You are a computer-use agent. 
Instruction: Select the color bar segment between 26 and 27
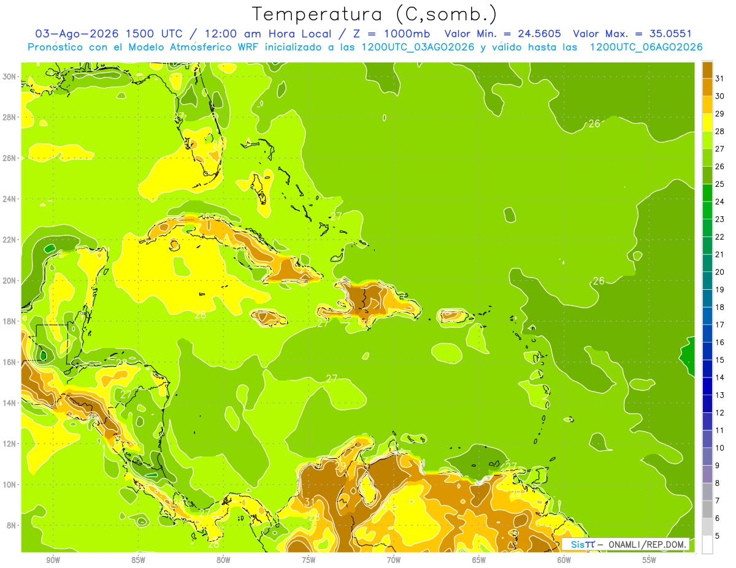[x=707, y=157]
